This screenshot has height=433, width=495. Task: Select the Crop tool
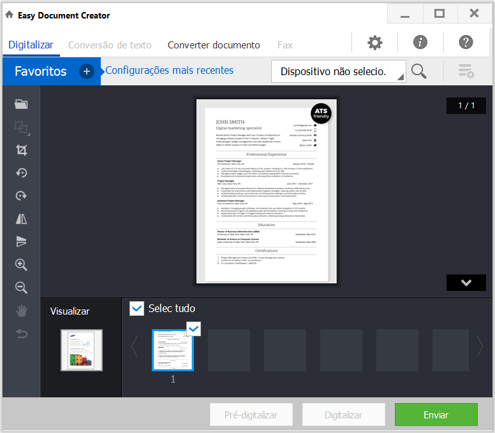pos(22,150)
